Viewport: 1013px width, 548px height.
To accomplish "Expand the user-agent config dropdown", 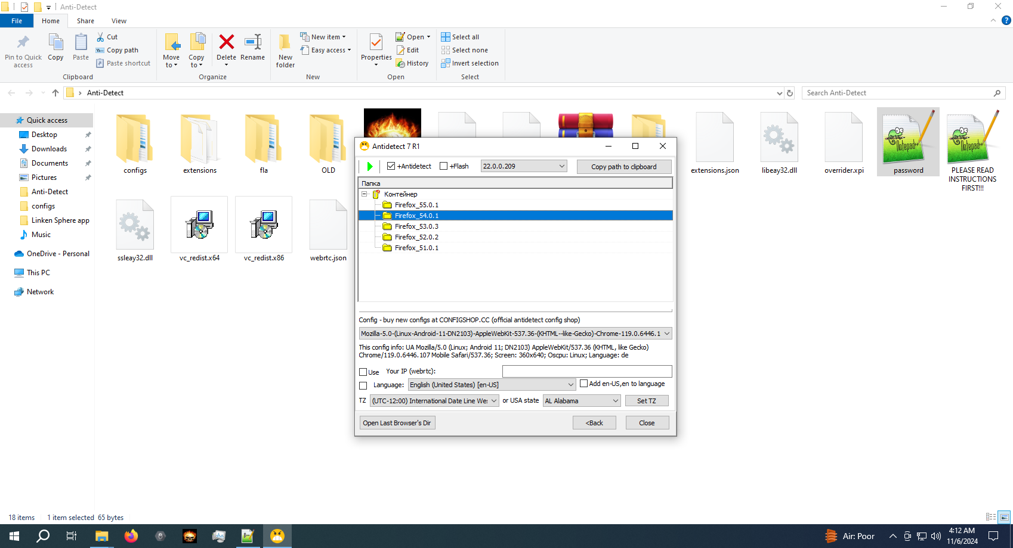I will 666,334.
